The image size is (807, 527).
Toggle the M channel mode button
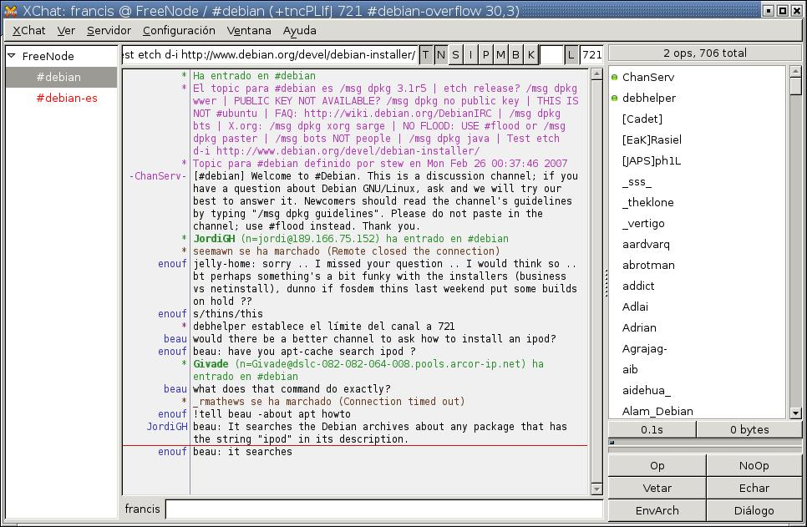(500, 54)
